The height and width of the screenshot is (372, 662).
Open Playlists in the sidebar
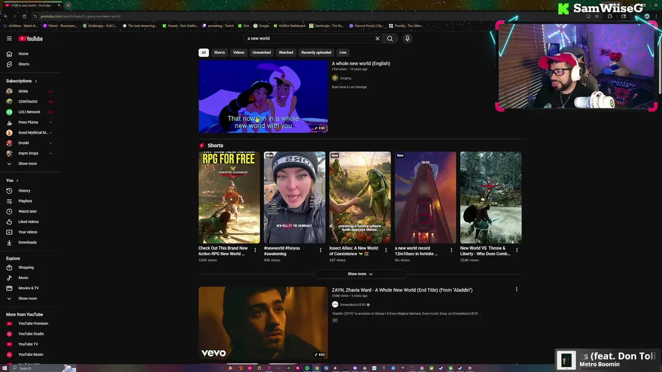coord(25,201)
